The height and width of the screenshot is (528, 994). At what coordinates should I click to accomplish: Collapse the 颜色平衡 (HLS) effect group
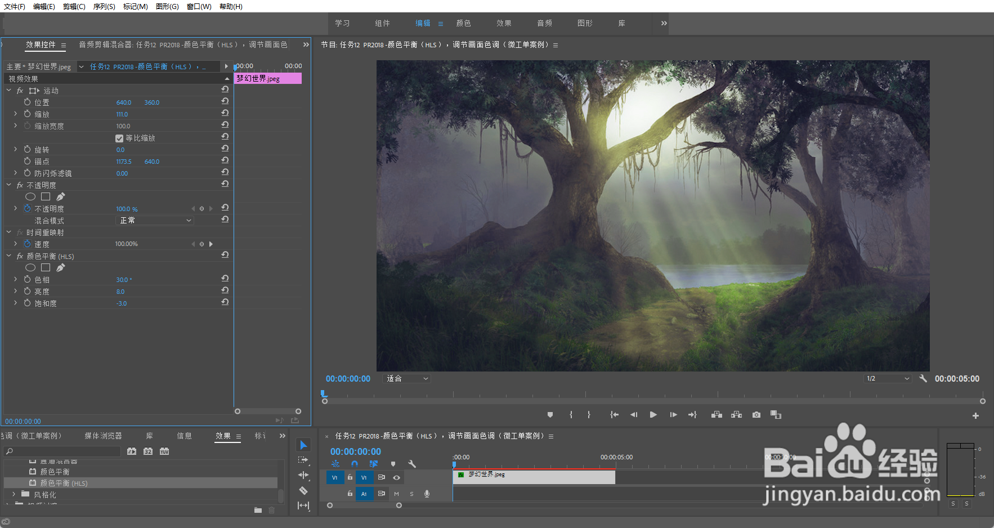tap(8, 256)
